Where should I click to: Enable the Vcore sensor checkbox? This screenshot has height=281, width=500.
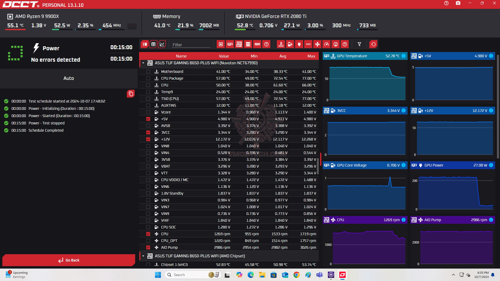click(148, 112)
